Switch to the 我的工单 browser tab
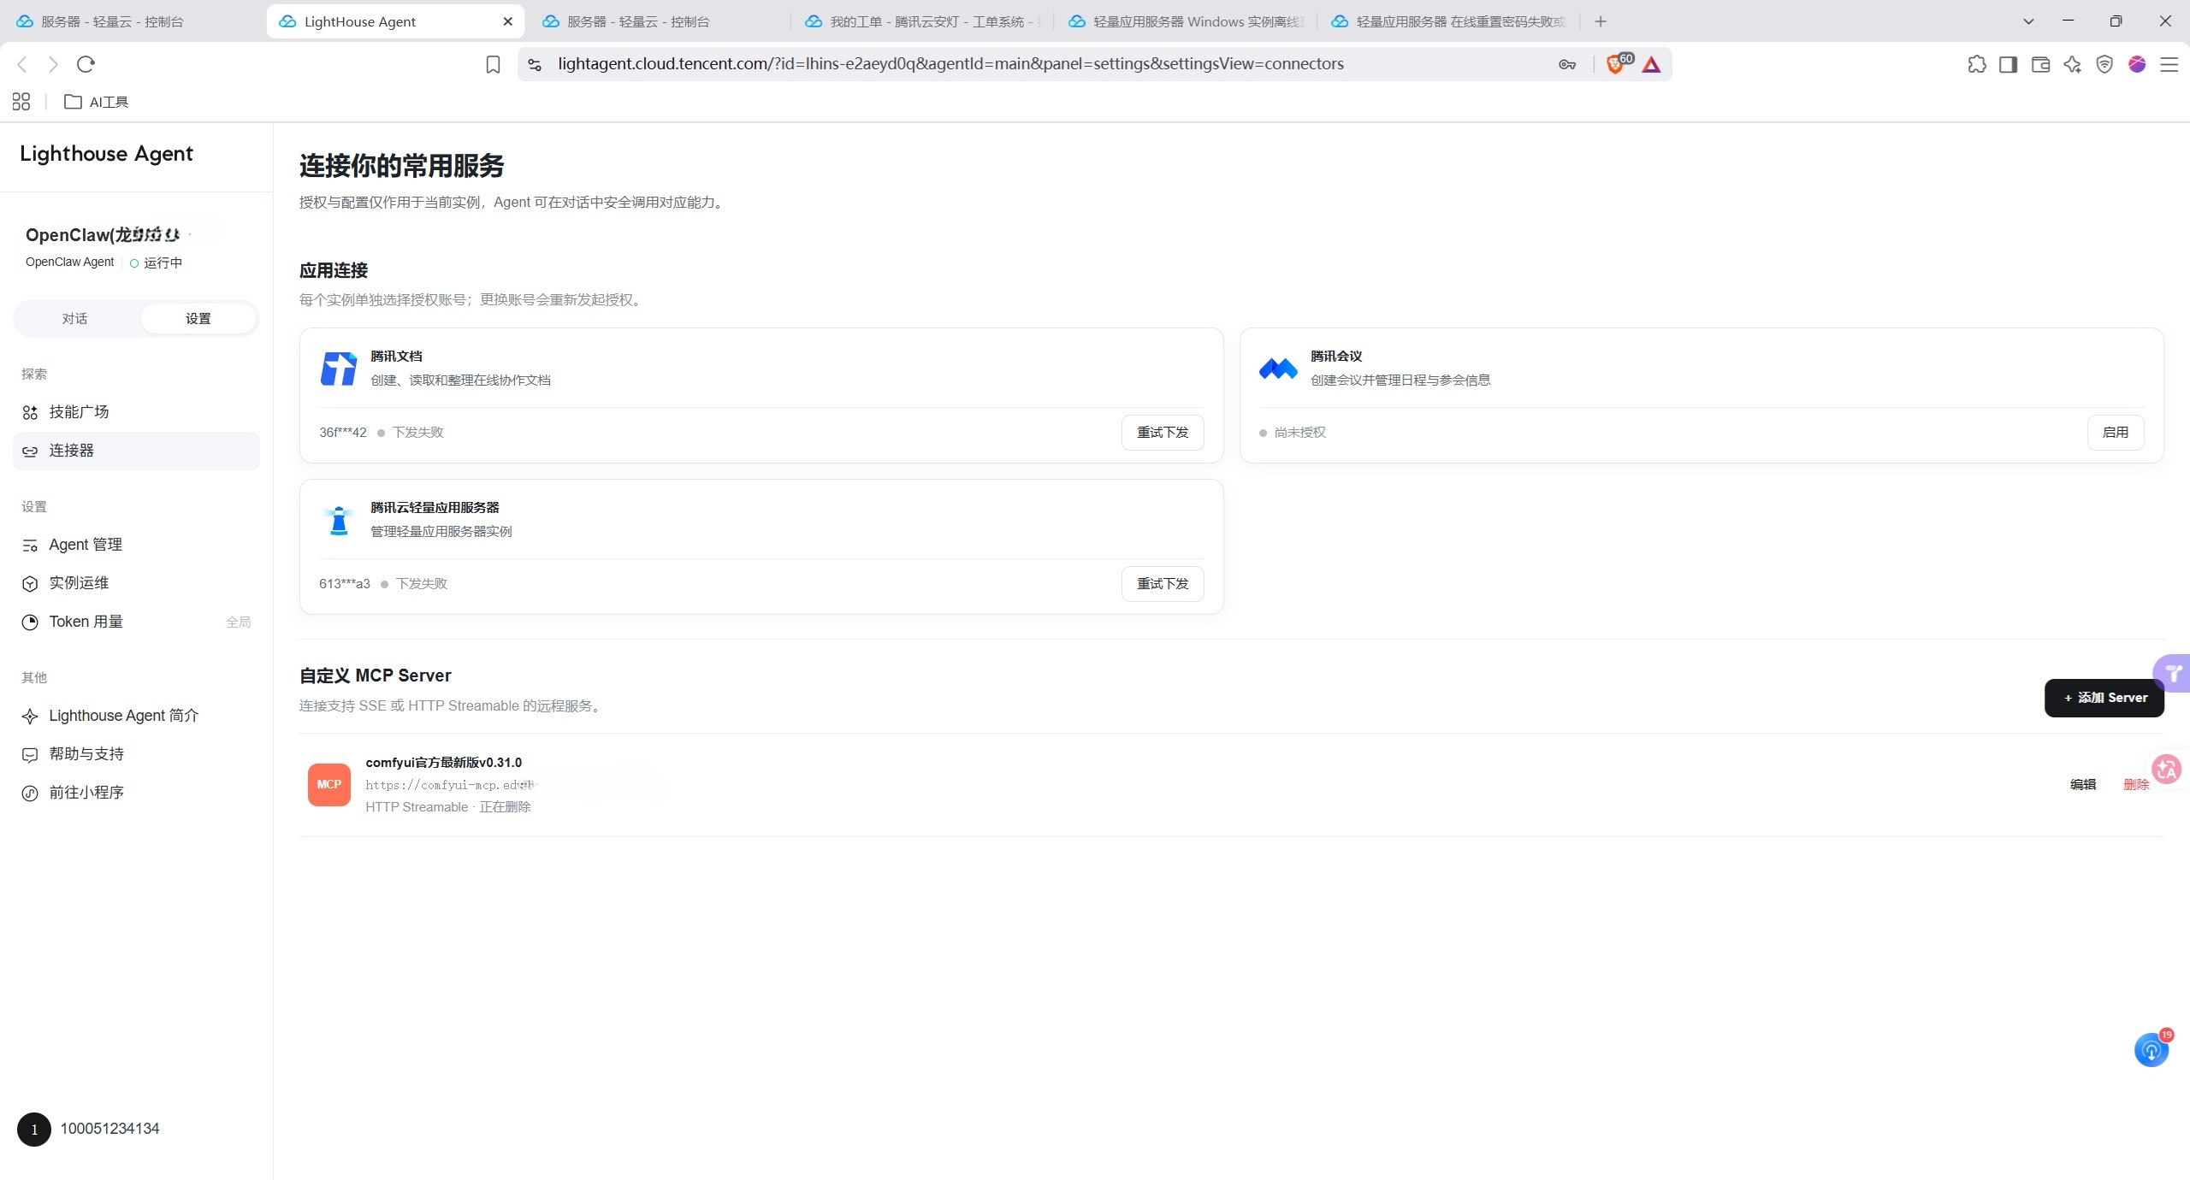Viewport: 2190px width, 1180px height. [923, 21]
